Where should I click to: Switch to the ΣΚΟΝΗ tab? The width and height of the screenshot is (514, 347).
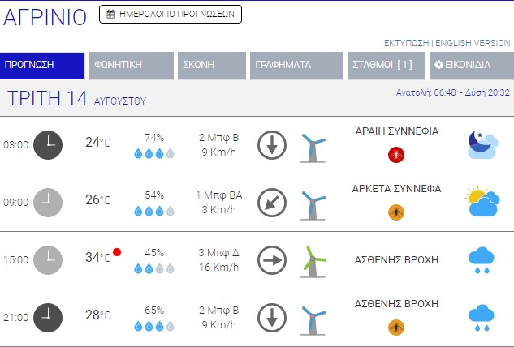[211, 66]
